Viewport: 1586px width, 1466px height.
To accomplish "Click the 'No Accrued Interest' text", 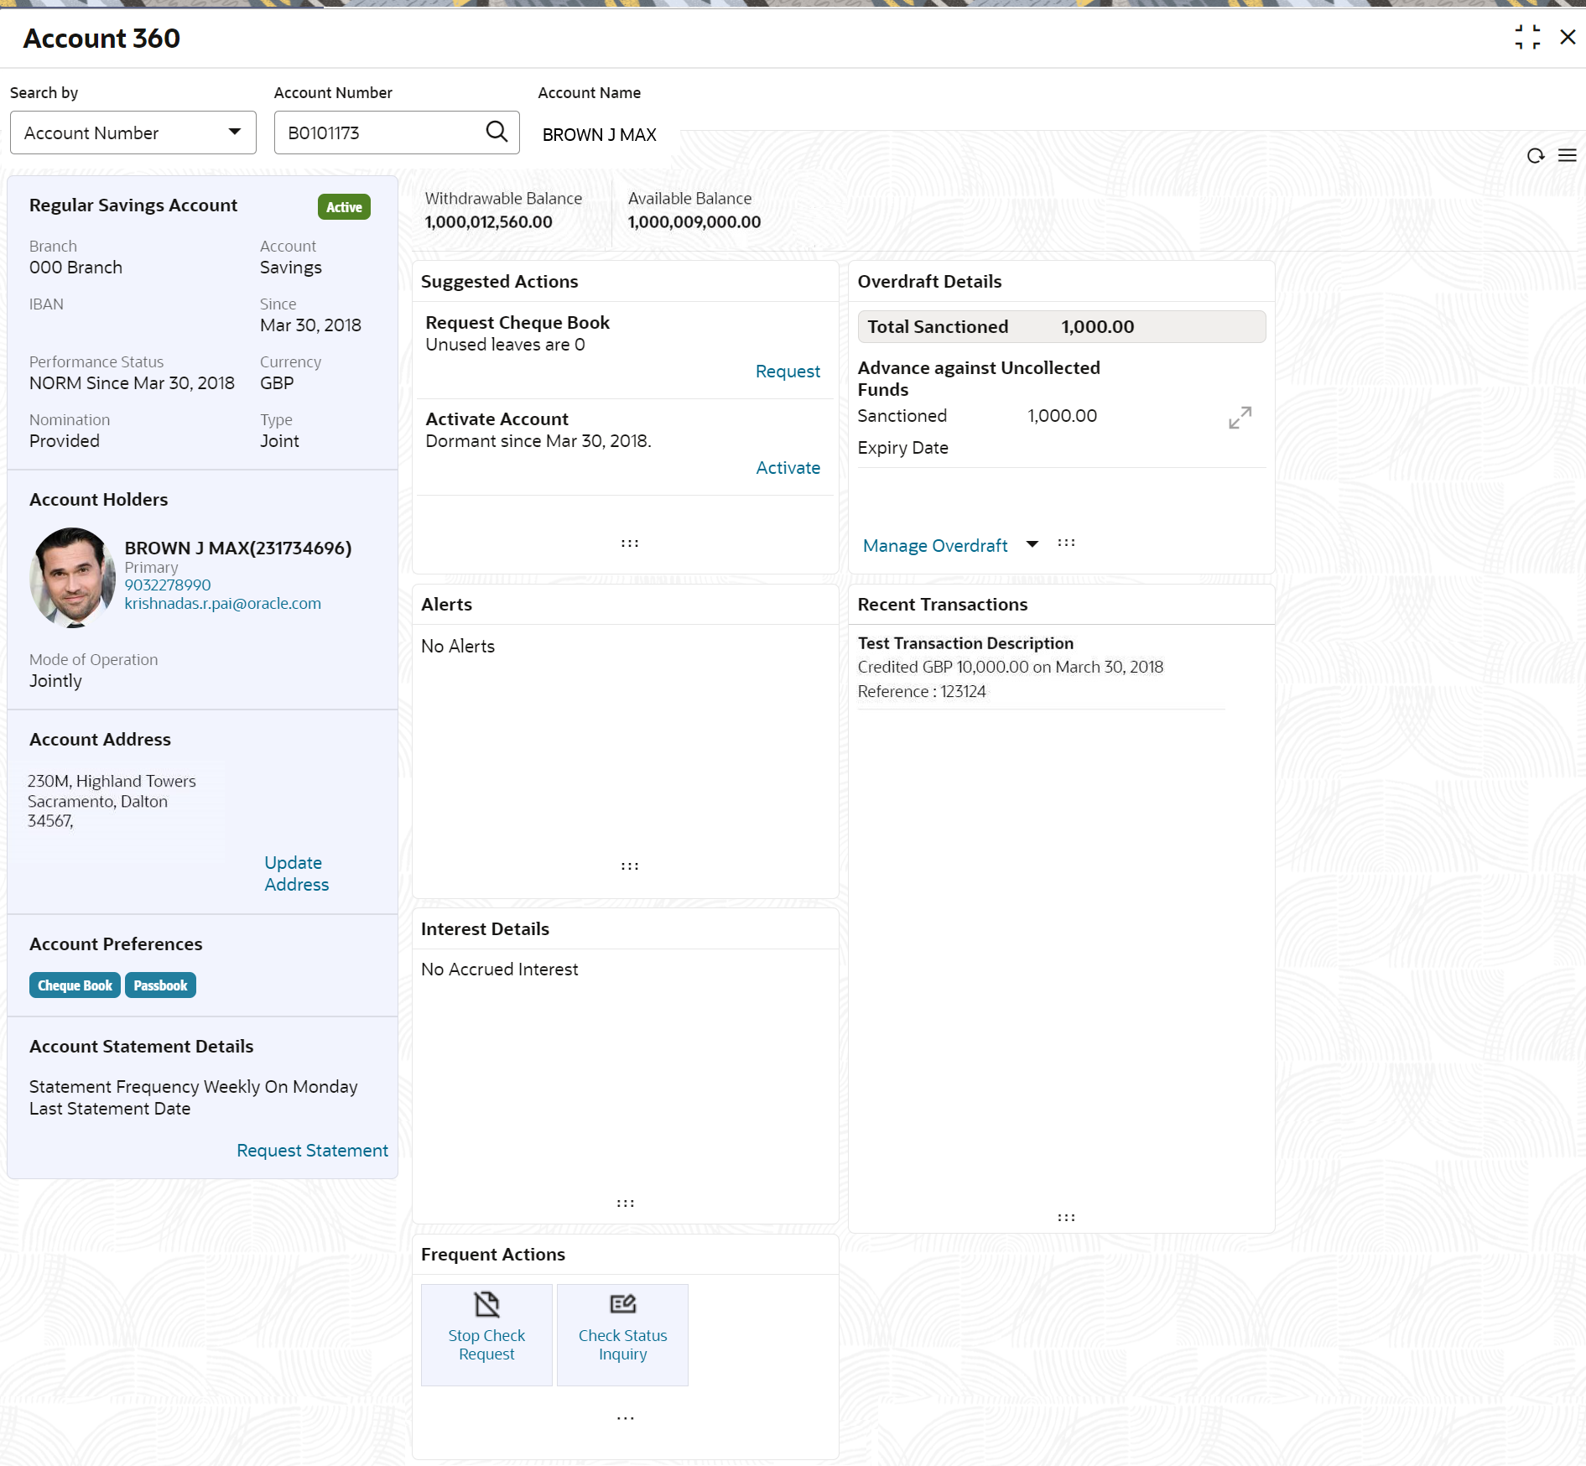I will tap(499, 969).
